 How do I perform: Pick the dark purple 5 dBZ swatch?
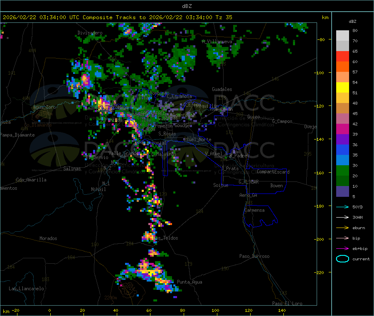(342, 191)
